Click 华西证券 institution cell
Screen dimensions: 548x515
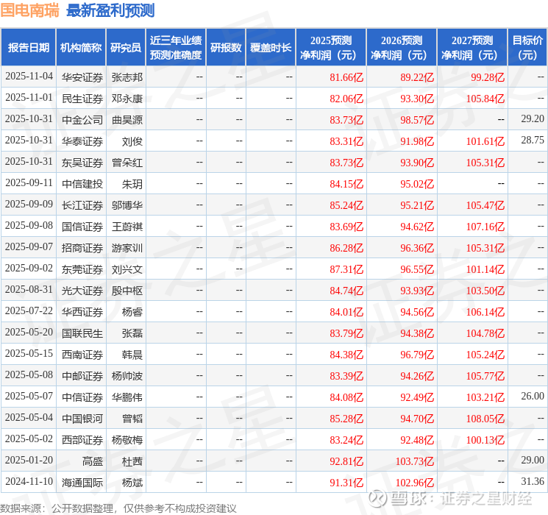click(x=82, y=311)
